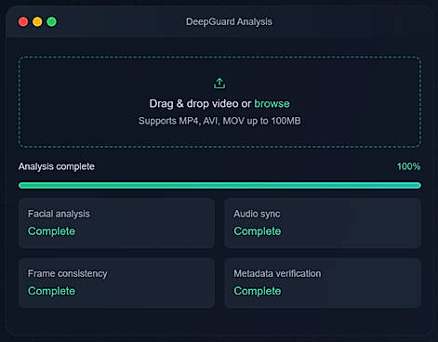Close the window with red button

pos(23,22)
